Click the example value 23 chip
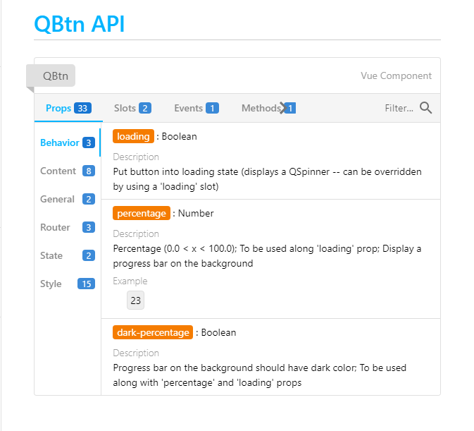 tap(135, 301)
